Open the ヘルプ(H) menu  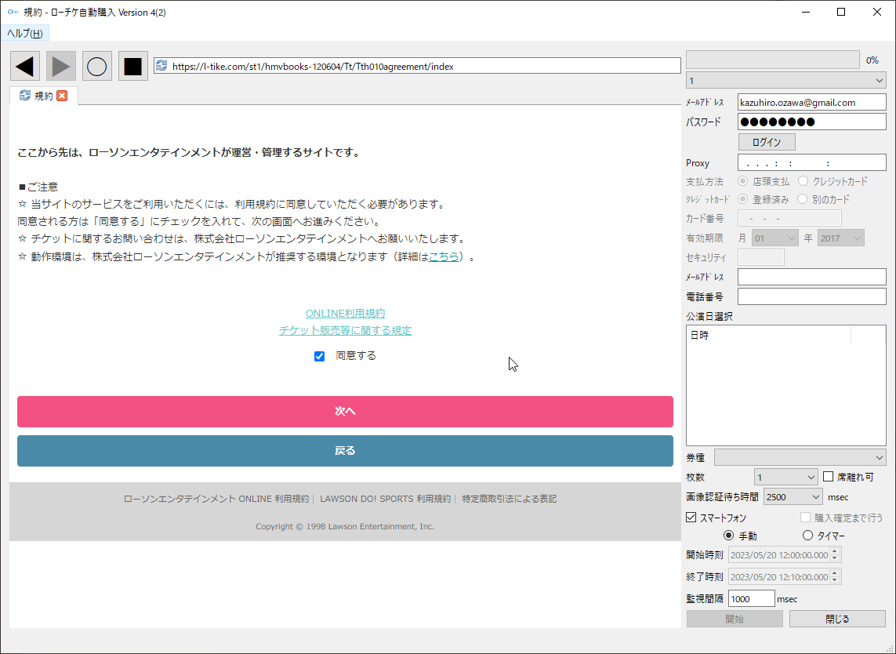tap(24, 33)
